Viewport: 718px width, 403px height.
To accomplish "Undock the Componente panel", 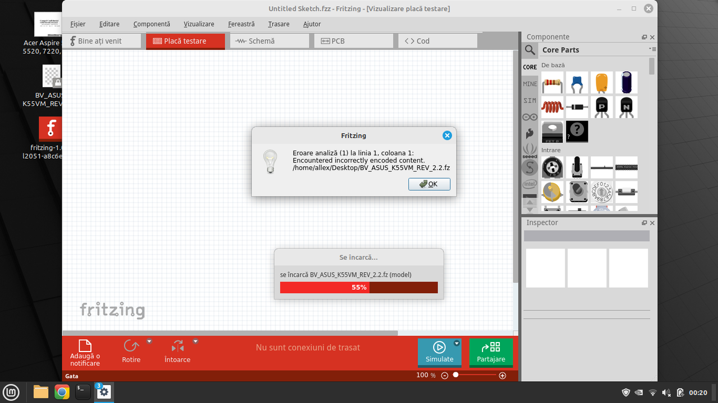I will pyautogui.click(x=645, y=37).
